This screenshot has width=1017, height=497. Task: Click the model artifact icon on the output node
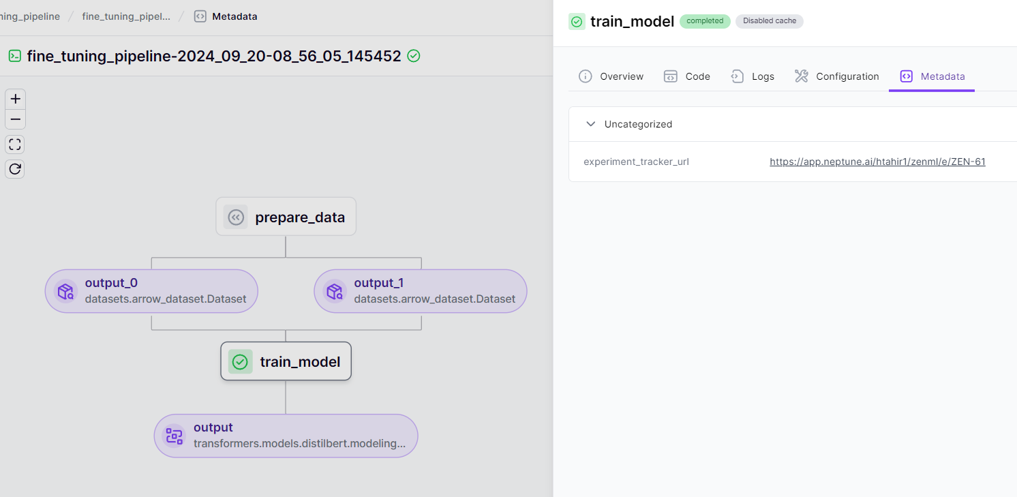click(x=173, y=435)
